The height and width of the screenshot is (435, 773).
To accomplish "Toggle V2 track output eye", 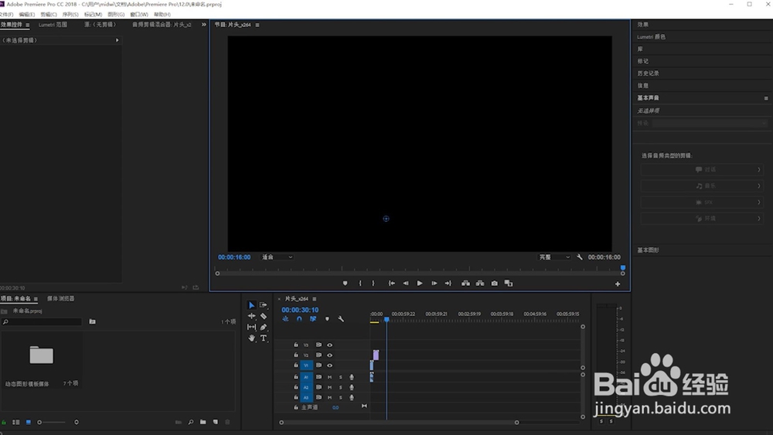I will (329, 355).
